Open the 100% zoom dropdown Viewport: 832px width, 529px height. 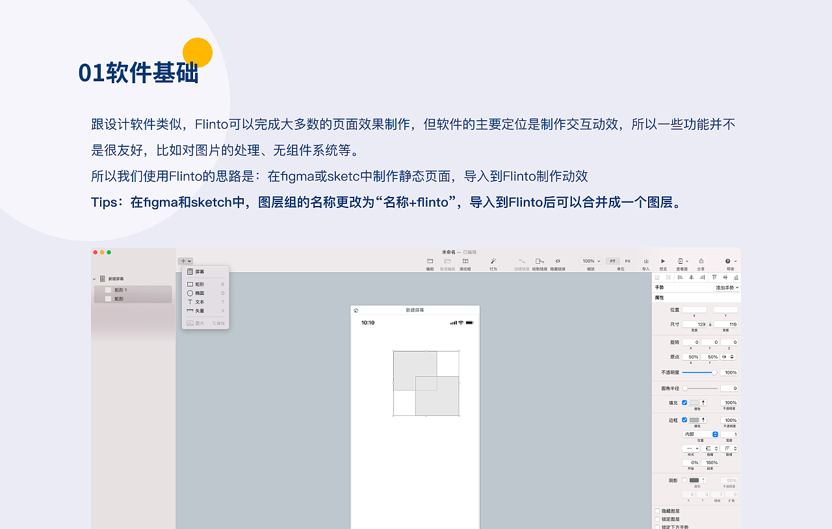590,260
